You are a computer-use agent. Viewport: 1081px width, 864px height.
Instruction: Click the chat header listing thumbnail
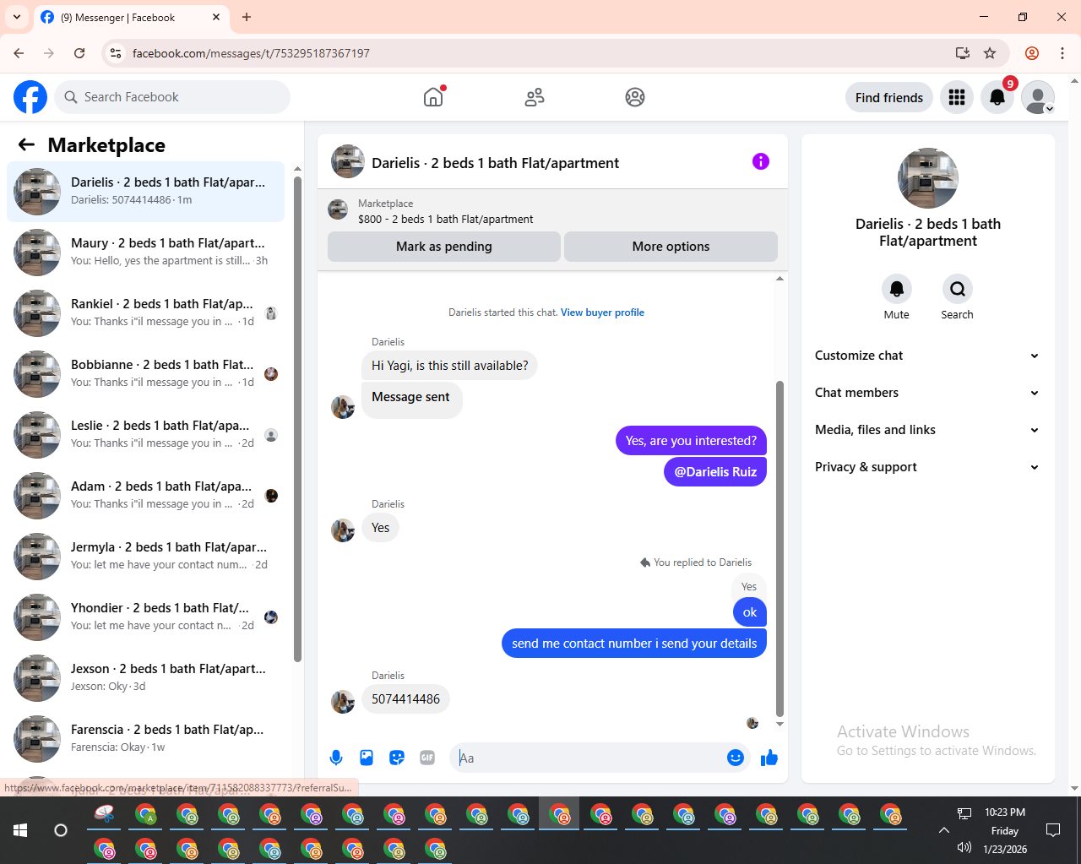pos(348,161)
